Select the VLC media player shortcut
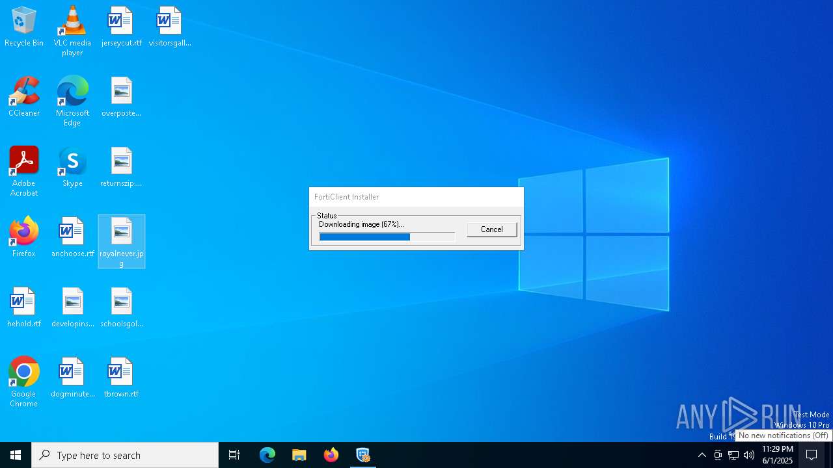 [x=72, y=31]
